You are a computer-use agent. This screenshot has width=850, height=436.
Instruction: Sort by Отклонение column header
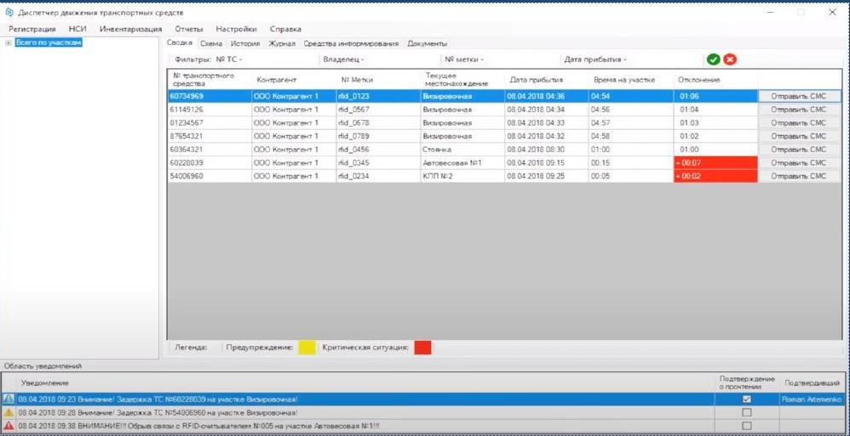(715, 80)
